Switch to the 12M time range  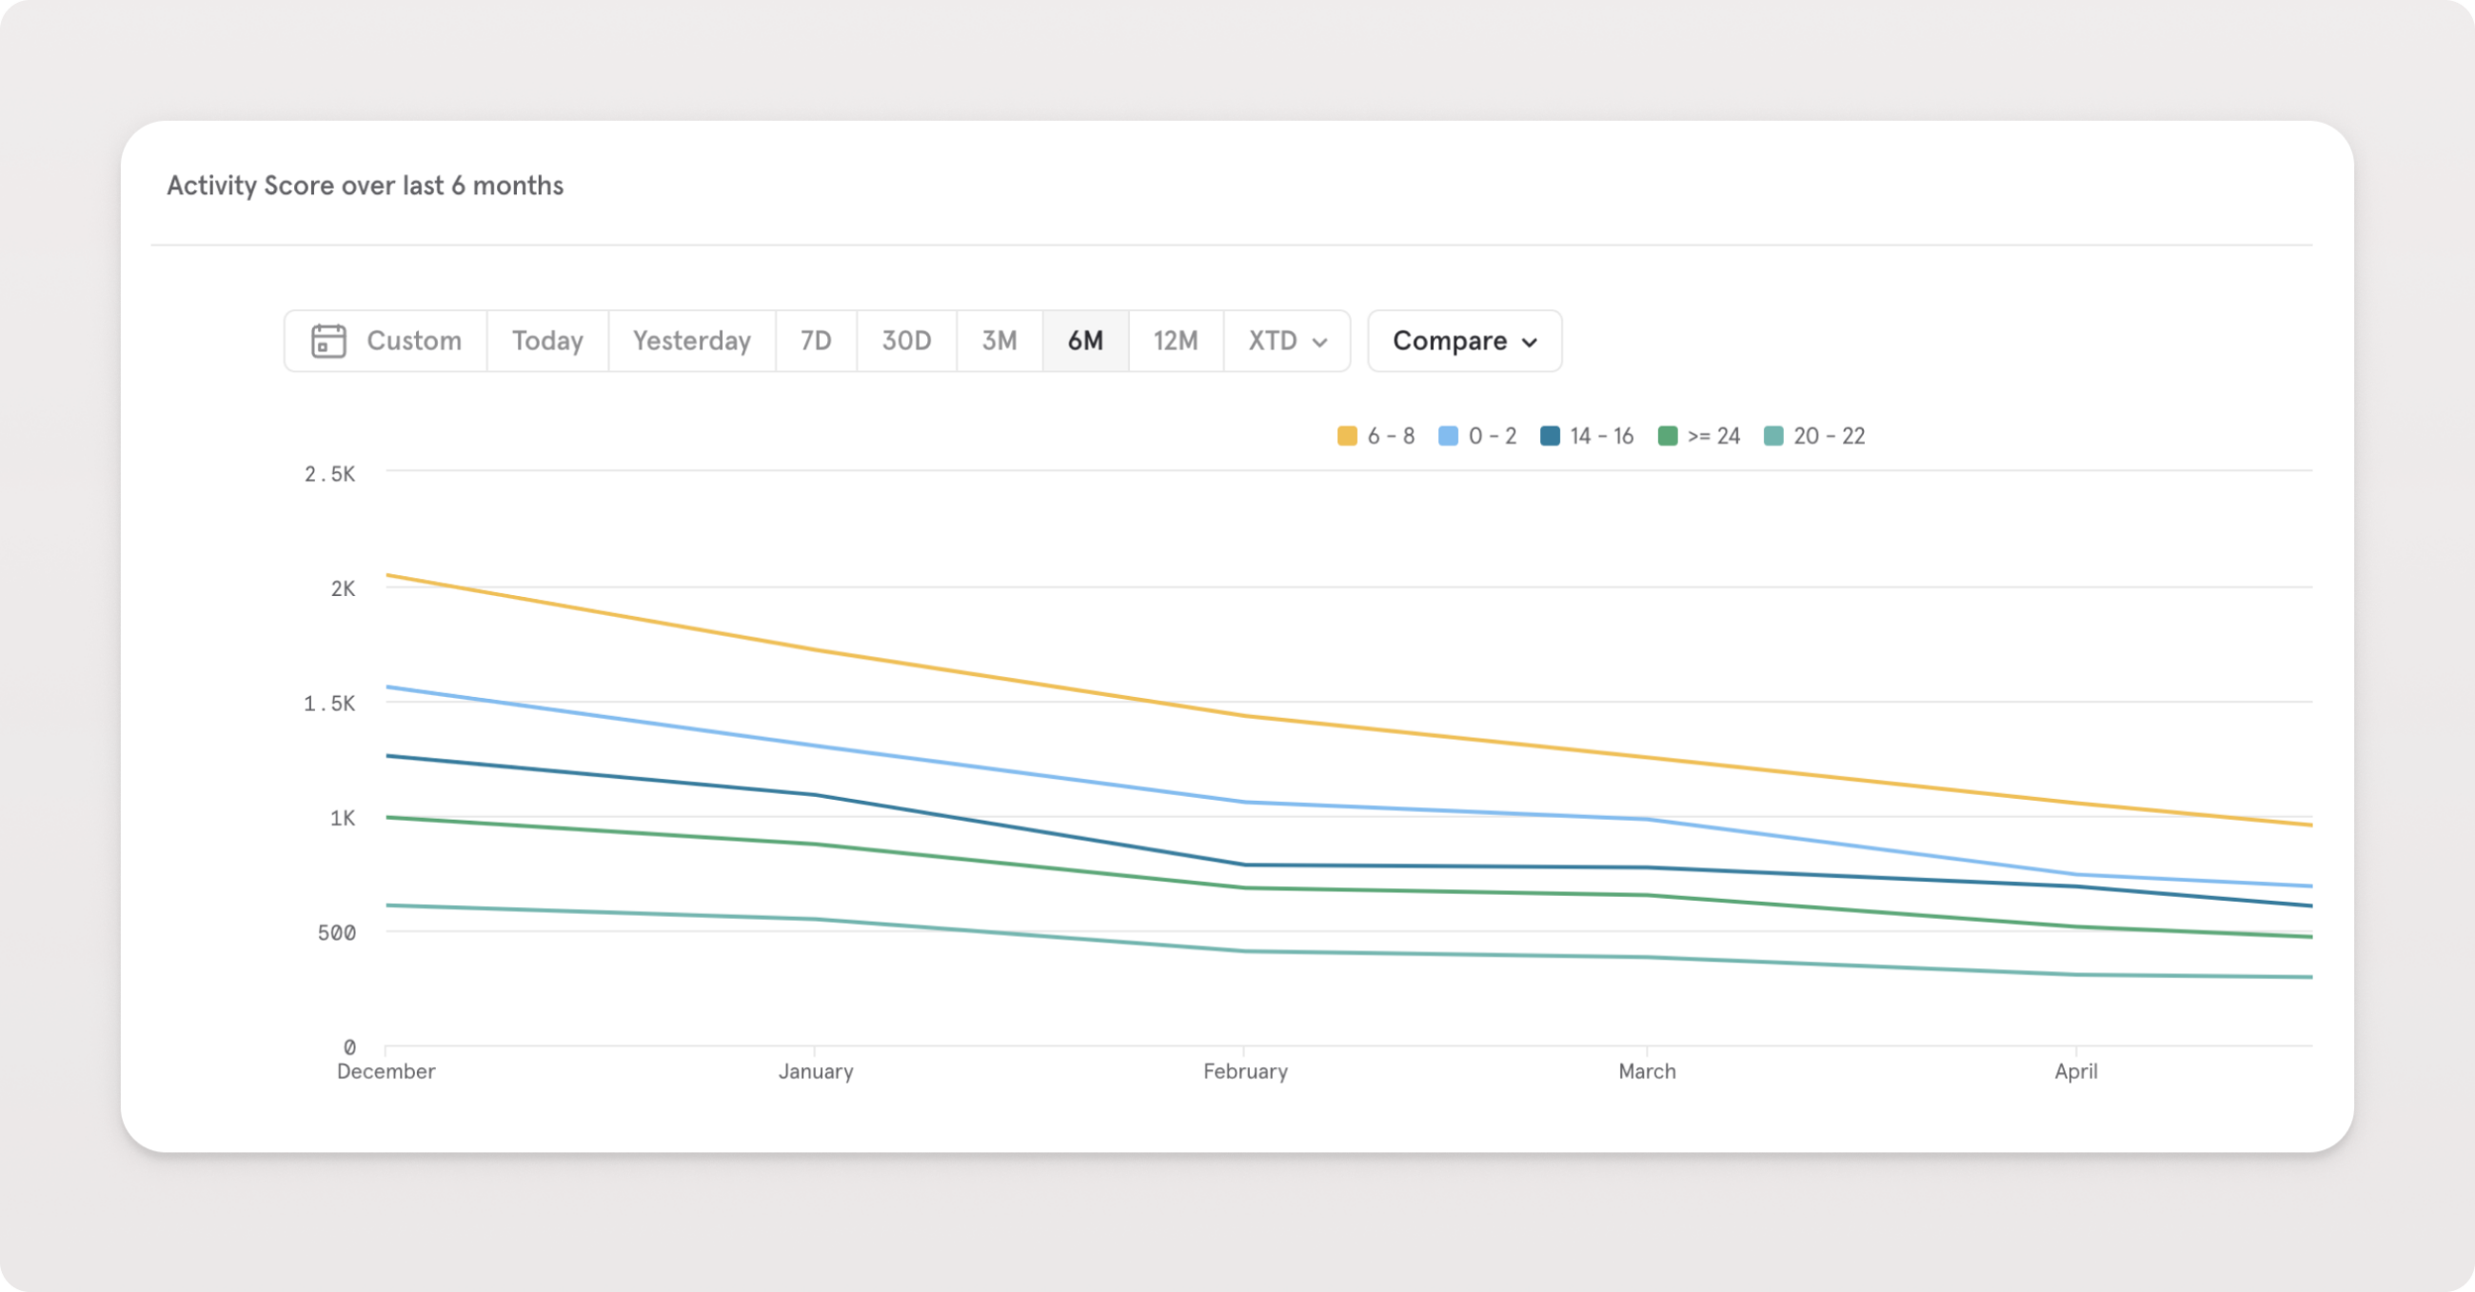point(1176,341)
